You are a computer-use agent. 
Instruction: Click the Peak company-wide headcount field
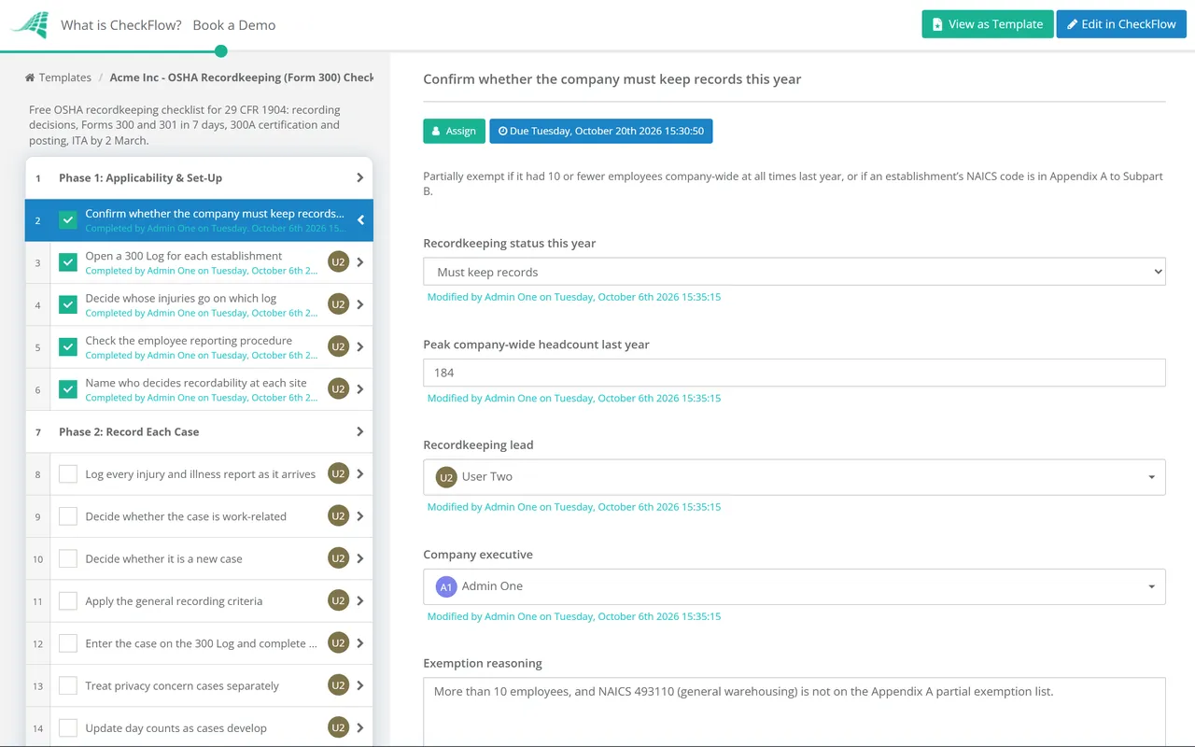pos(794,373)
